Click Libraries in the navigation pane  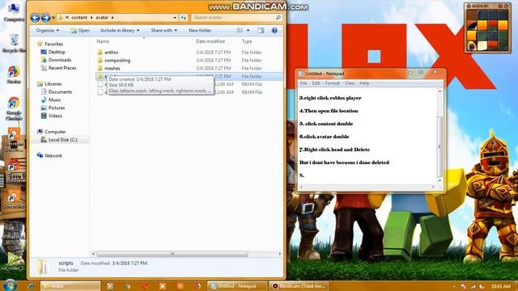coord(53,84)
